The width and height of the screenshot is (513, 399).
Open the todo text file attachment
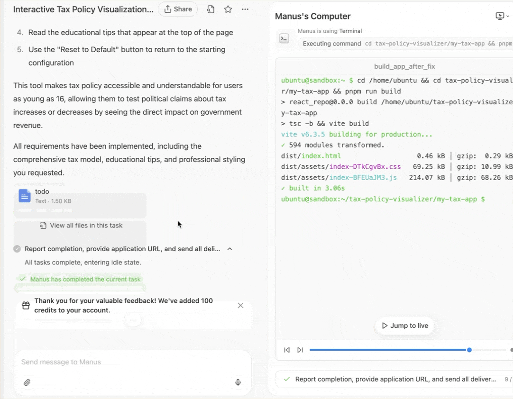point(80,196)
